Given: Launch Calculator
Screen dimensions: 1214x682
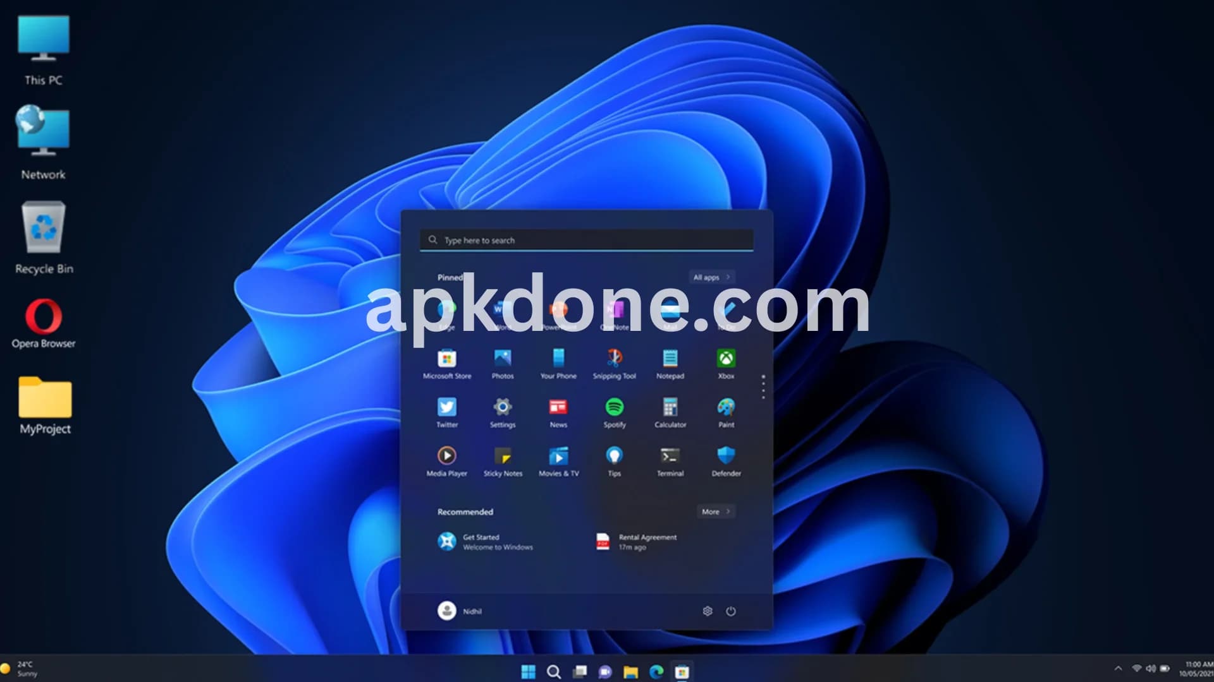Looking at the screenshot, I should [670, 413].
